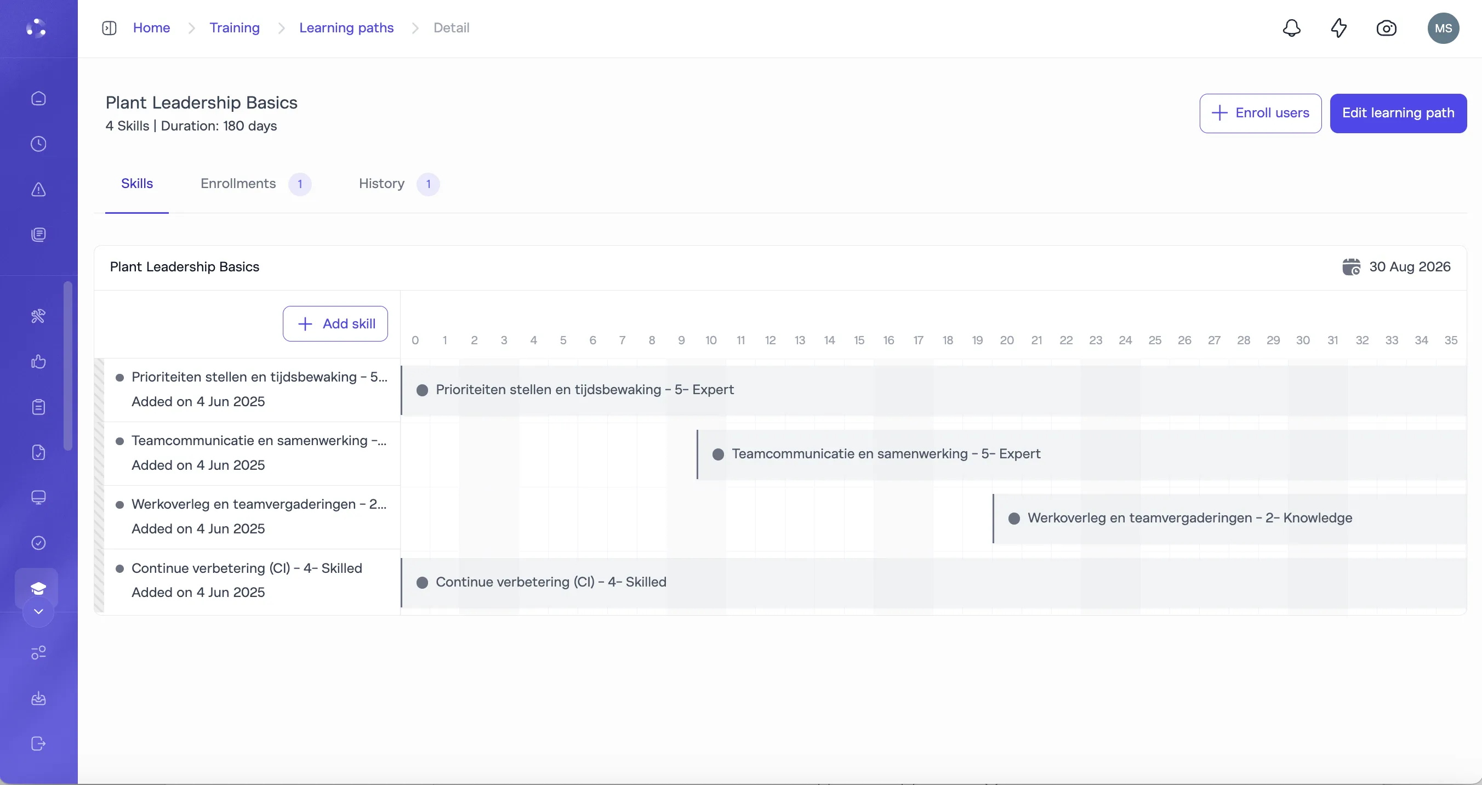Collapse the sidebar with the panel icon
1482x785 pixels.
[x=109, y=27]
